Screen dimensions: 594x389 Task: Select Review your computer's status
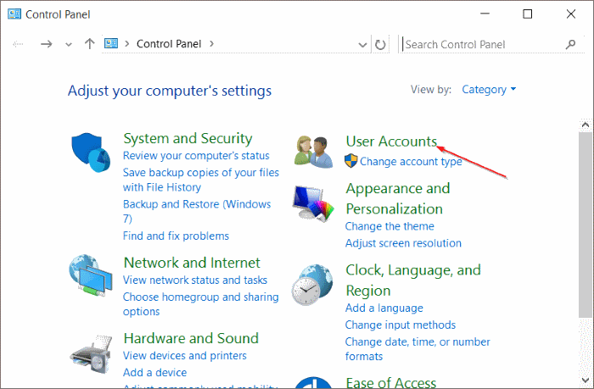point(196,156)
